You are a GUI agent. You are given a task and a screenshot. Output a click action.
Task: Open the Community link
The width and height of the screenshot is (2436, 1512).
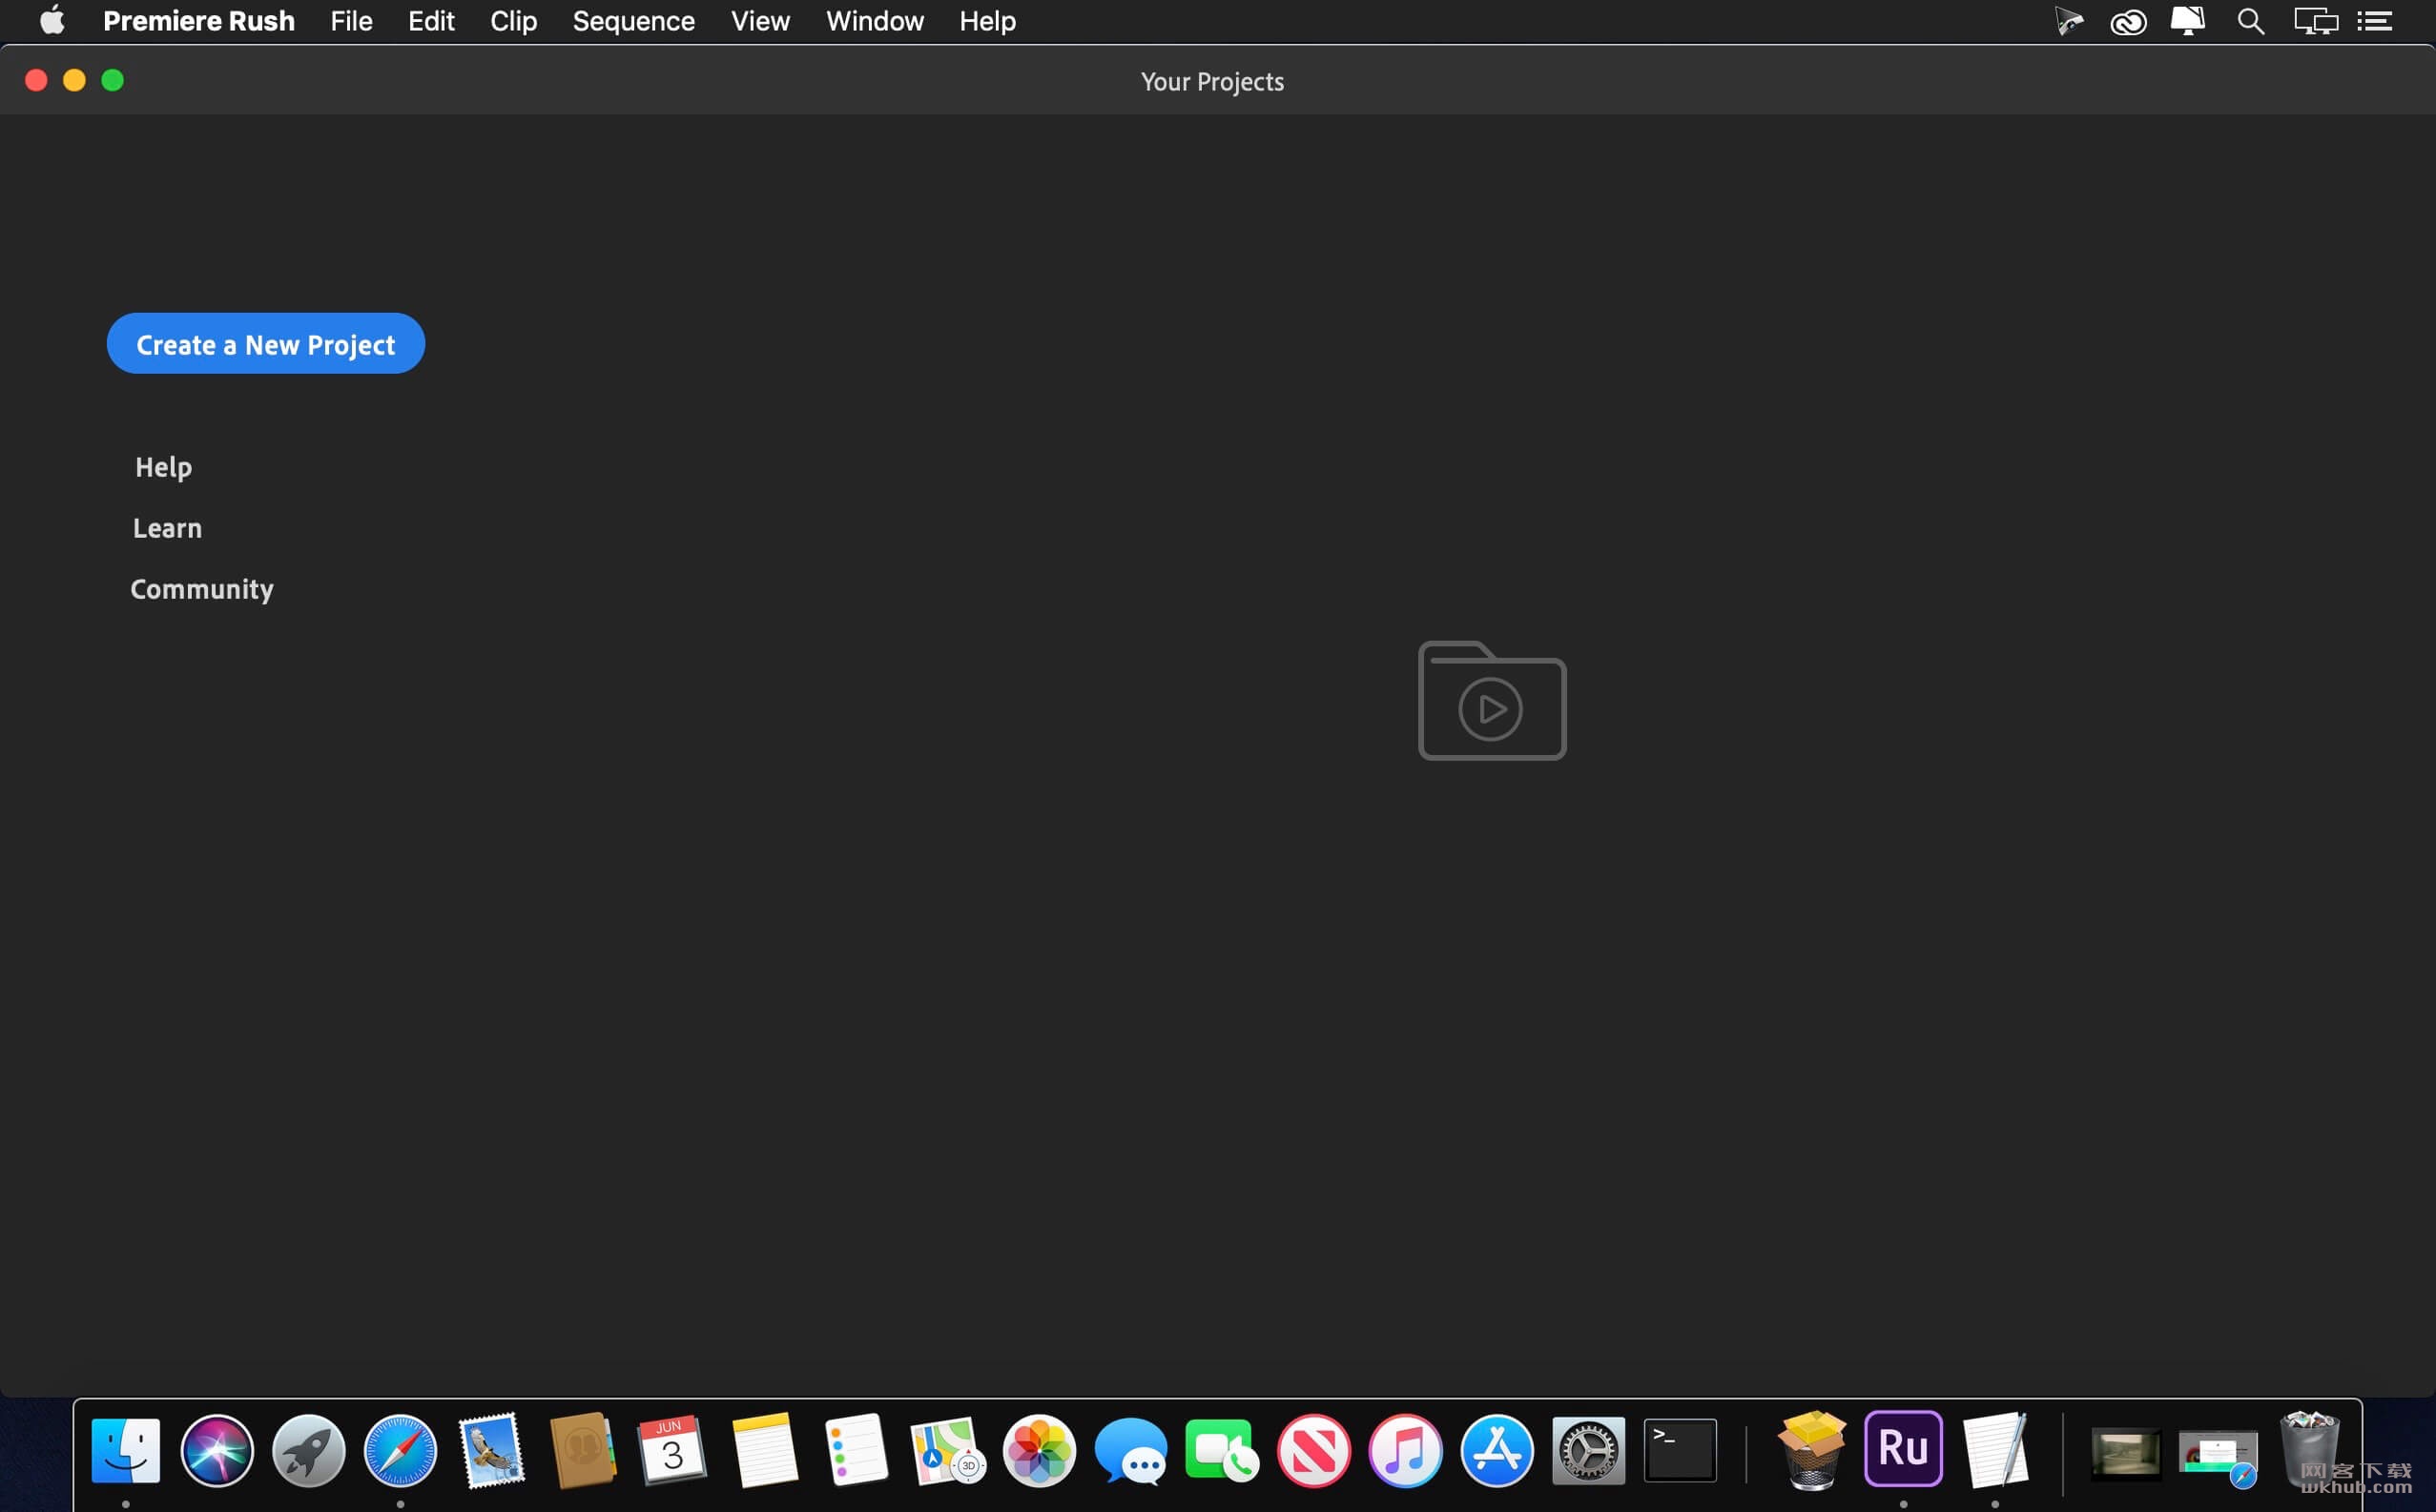click(x=201, y=589)
